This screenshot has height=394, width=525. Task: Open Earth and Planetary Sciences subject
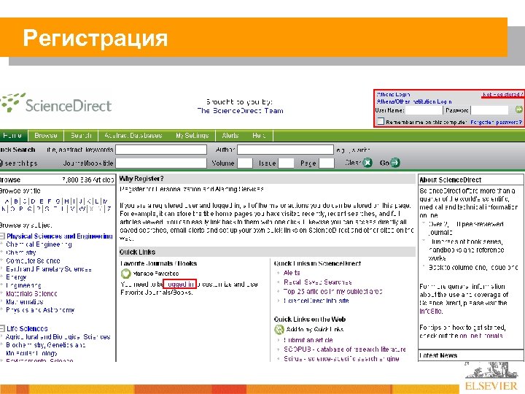pyautogui.click(x=49, y=269)
